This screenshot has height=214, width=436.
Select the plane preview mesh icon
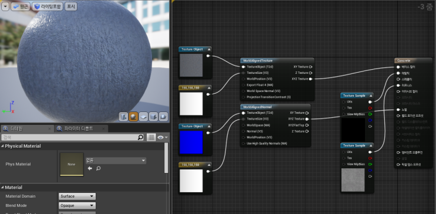coord(143,117)
